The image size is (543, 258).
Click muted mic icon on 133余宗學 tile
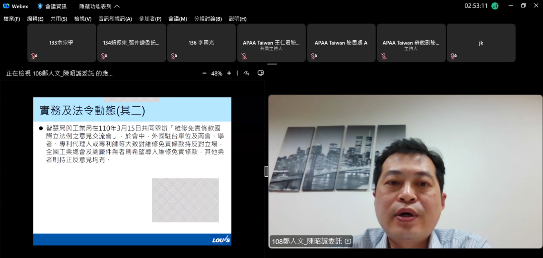34,56
